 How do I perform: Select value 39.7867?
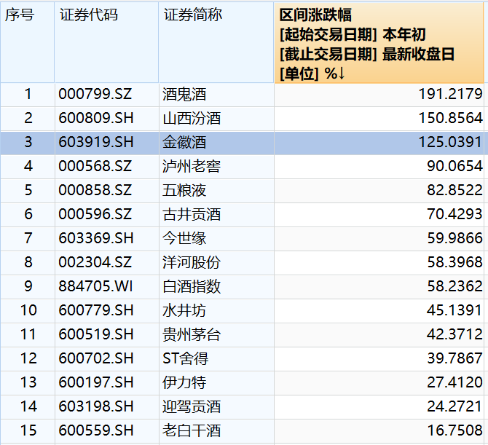pyautogui.click(x=454, y=358)
